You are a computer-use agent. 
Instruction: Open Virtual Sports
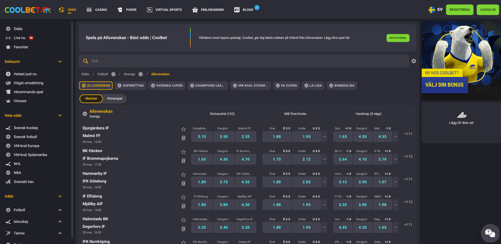click(x=164, y=10)
